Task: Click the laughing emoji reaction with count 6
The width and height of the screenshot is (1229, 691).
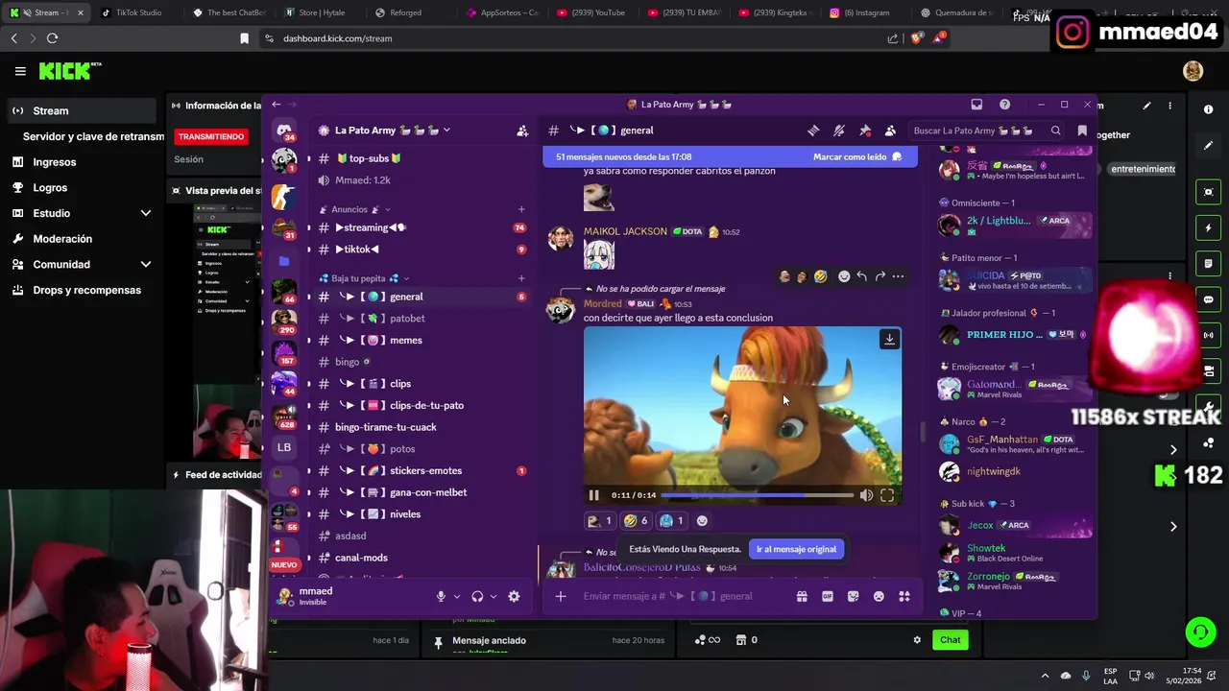Action: tap(635, 521)
